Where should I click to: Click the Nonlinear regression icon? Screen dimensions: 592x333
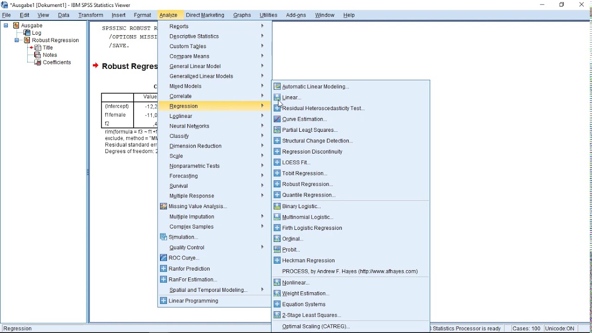tap(277, 283)
